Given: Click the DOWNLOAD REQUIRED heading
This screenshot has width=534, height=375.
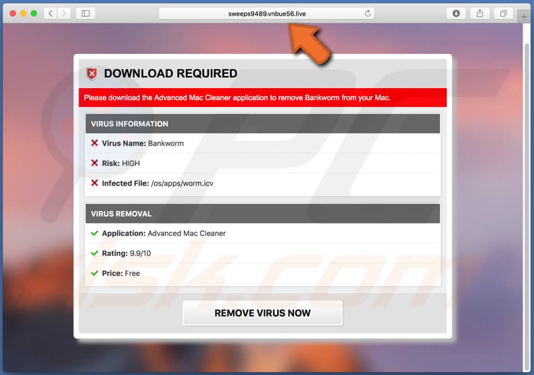Looking at the screenshot, I should point(170,74).
